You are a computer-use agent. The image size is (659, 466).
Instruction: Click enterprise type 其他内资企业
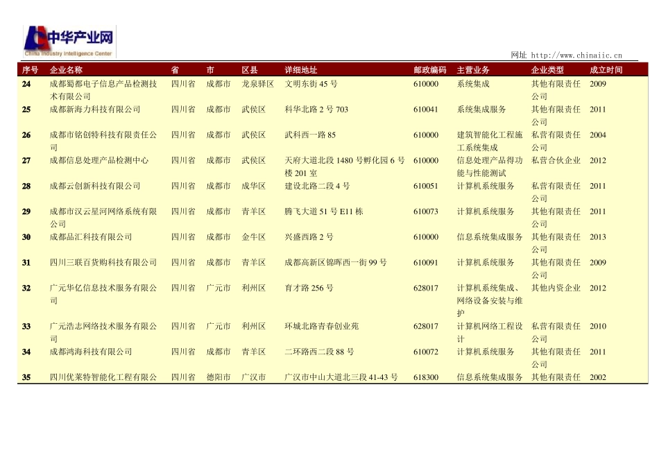(x=556, y=288)
